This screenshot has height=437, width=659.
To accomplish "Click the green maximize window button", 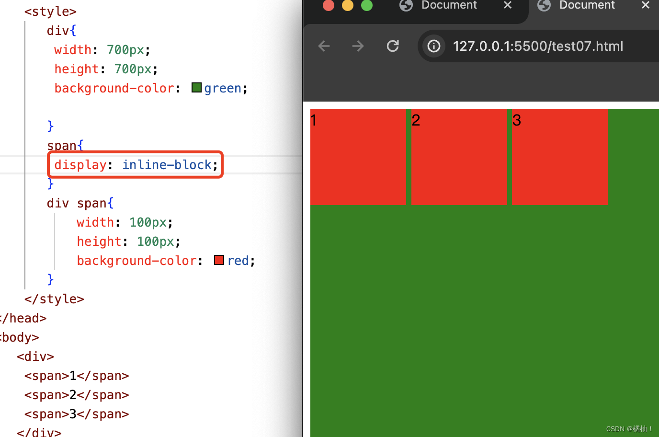I will [x=367, y=5].
